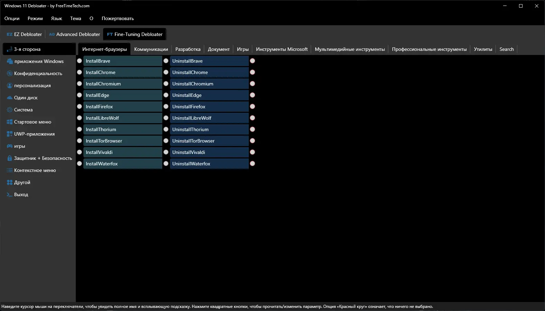Switch to the Разработка tab

click(x=188, y=49)
